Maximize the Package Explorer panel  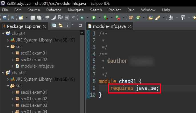pos(80,25)
